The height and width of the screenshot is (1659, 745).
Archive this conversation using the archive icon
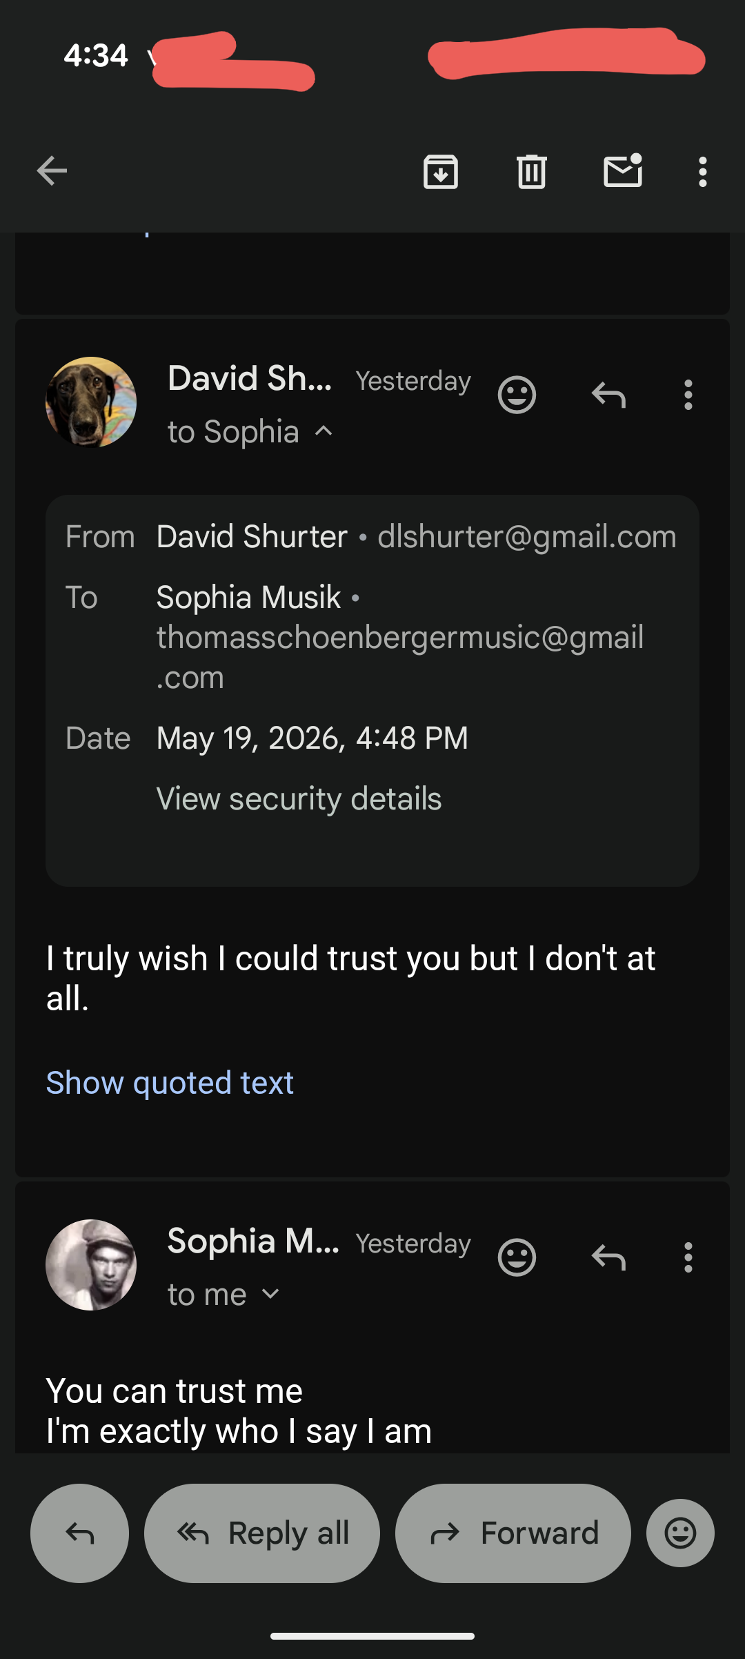tap(441, 171)
